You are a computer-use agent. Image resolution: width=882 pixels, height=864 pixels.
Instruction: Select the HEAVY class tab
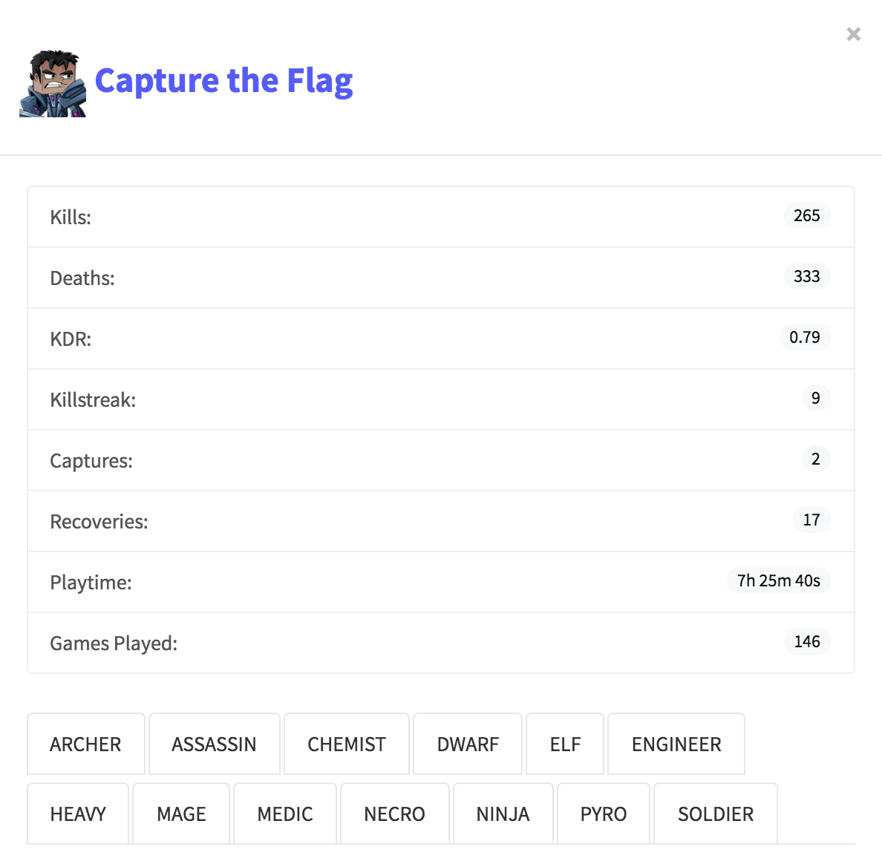[x=78, y=814]
